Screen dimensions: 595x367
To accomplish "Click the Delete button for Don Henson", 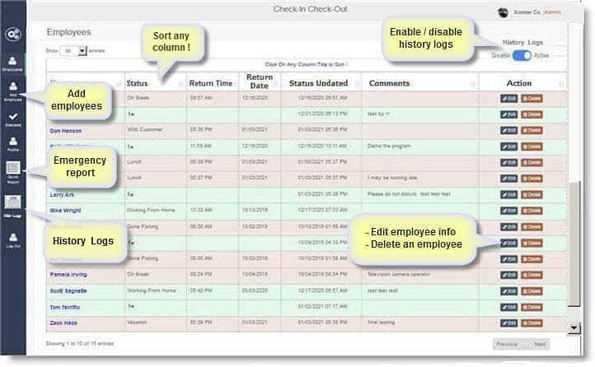I will click(x=532, y=130).
